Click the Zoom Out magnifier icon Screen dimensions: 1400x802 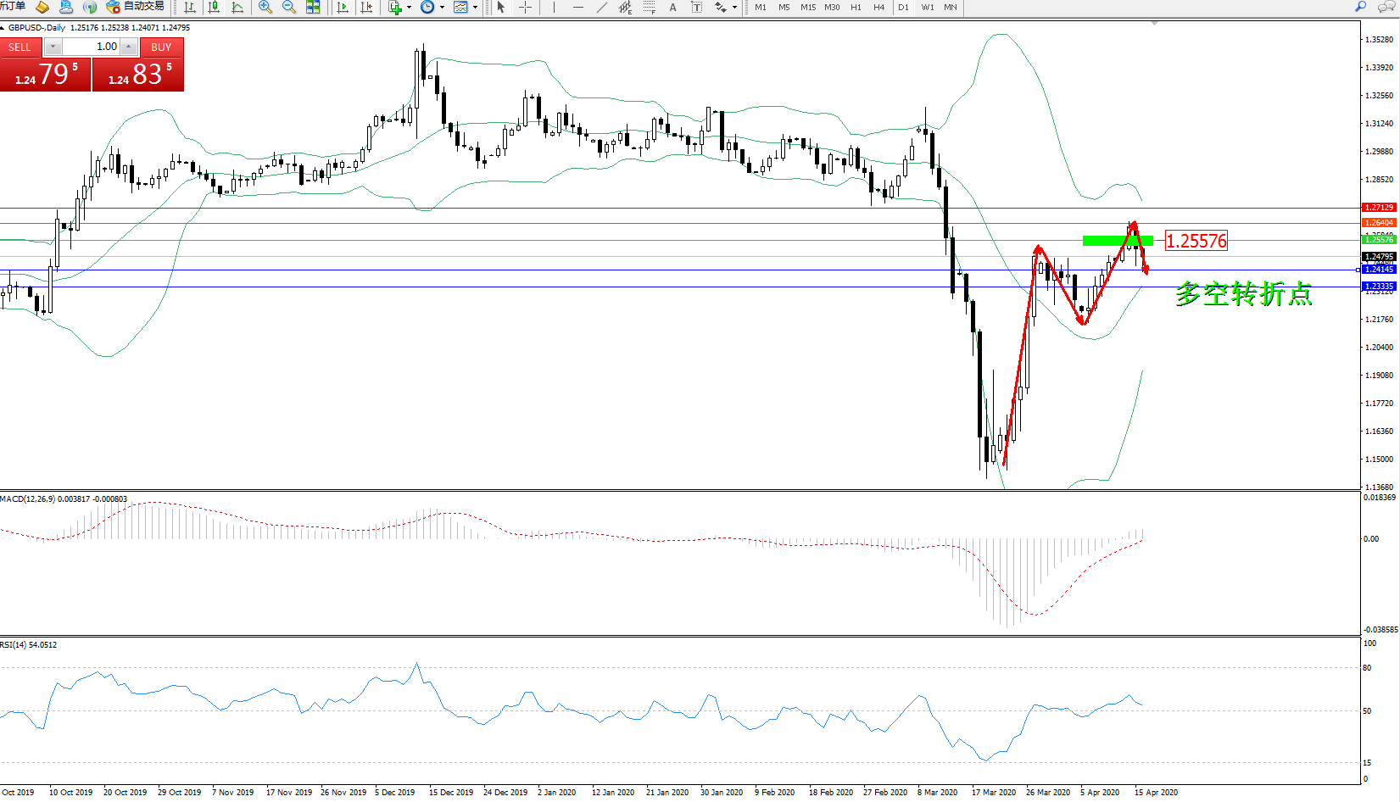pos(289,8)
